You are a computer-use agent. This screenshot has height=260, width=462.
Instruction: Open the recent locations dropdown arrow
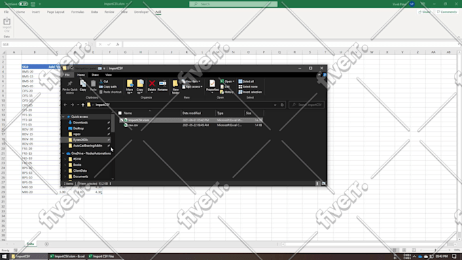tap(77, 105)
